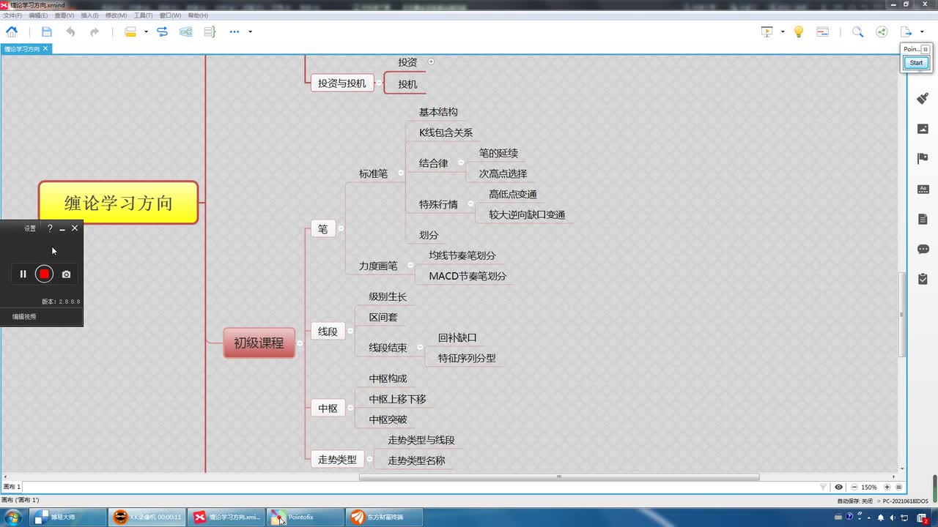Image resolution: width=938 pixels, height=527 pixels.
Task: Stop recording with the red button
Action: (x=44, y=274)
